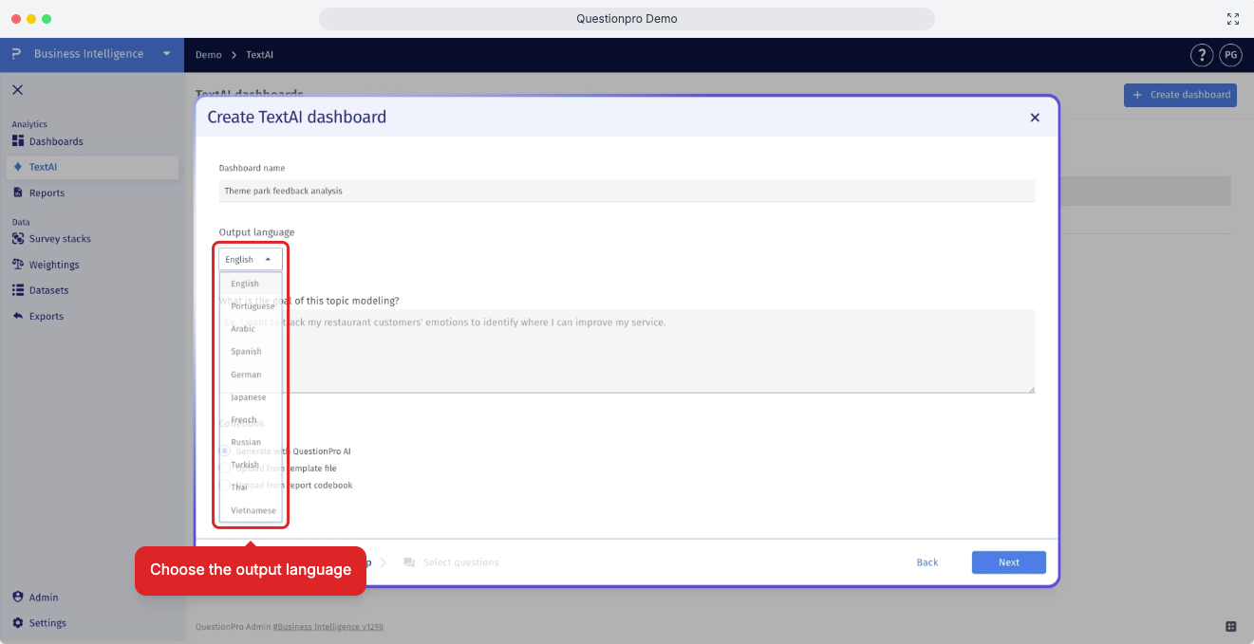Screen dimensions: 1254x644
Task: Collapse the Output language dropdown showing English
Action: 251,259
